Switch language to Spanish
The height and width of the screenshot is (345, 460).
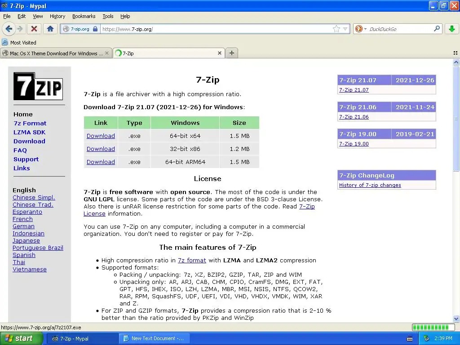(24, 255)
